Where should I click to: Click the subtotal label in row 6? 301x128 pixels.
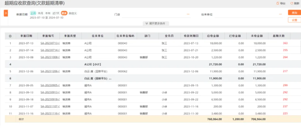pyautogui.click(x=98, y=78)
